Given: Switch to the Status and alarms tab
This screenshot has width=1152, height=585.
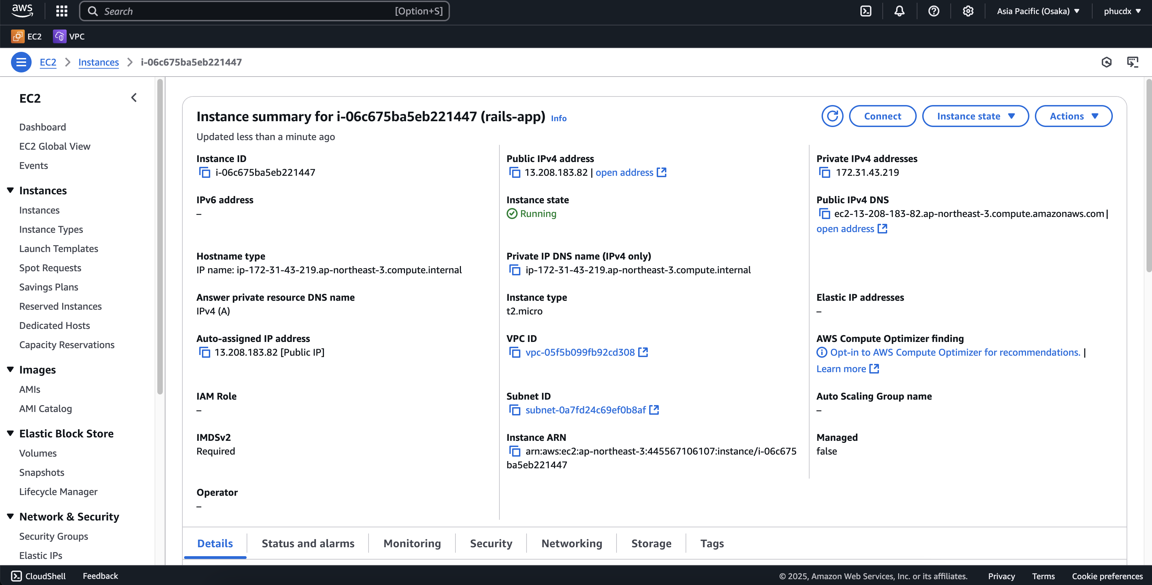Looking at the screenshot, I should (308, 543).
